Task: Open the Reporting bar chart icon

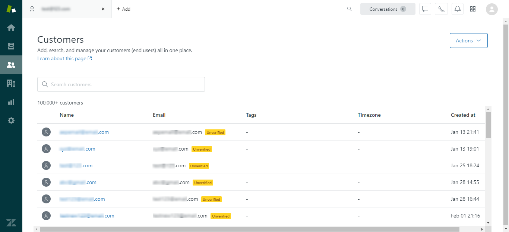Action: 11,102
